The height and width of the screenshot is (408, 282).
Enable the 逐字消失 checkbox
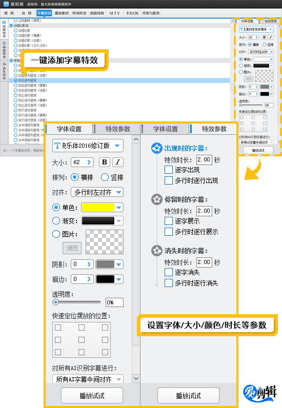coord(169,273)
